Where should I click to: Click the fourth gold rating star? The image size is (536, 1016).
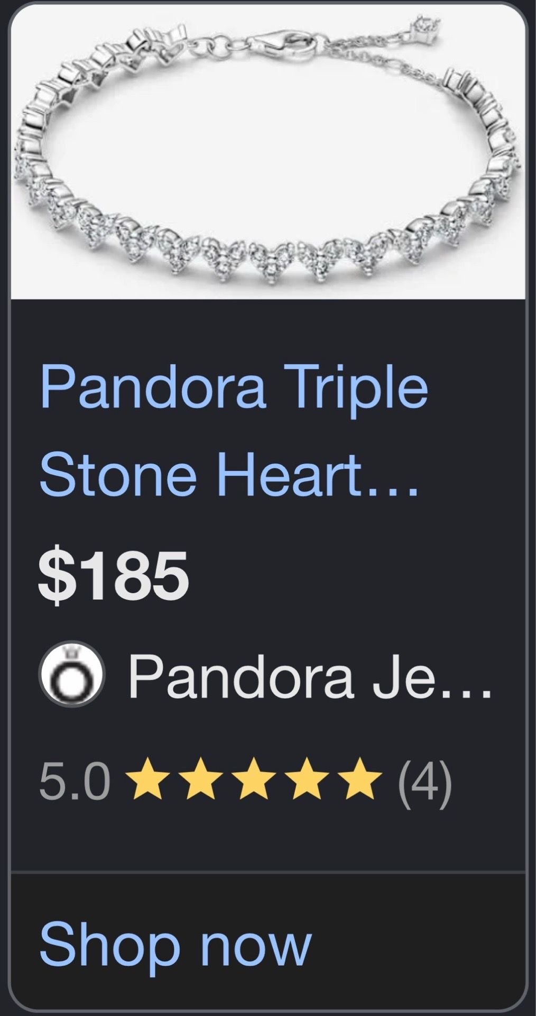pyautogui.click(x=307, y=778)
